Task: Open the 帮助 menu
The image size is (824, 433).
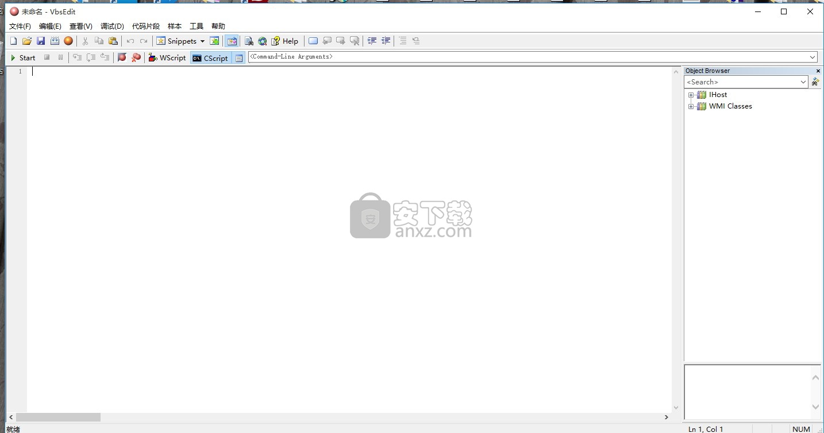Action: point(218,26)
